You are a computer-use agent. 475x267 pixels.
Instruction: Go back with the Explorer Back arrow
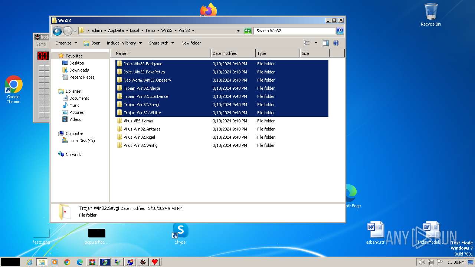pyautogui.click(x=57, y=31)
